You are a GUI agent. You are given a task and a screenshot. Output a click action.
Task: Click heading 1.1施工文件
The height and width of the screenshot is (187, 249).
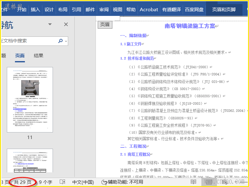(131, 44)
